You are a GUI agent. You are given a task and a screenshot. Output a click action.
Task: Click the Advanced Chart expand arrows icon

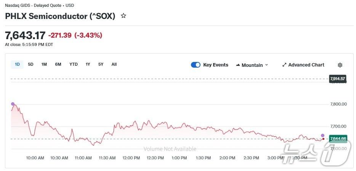284,65
